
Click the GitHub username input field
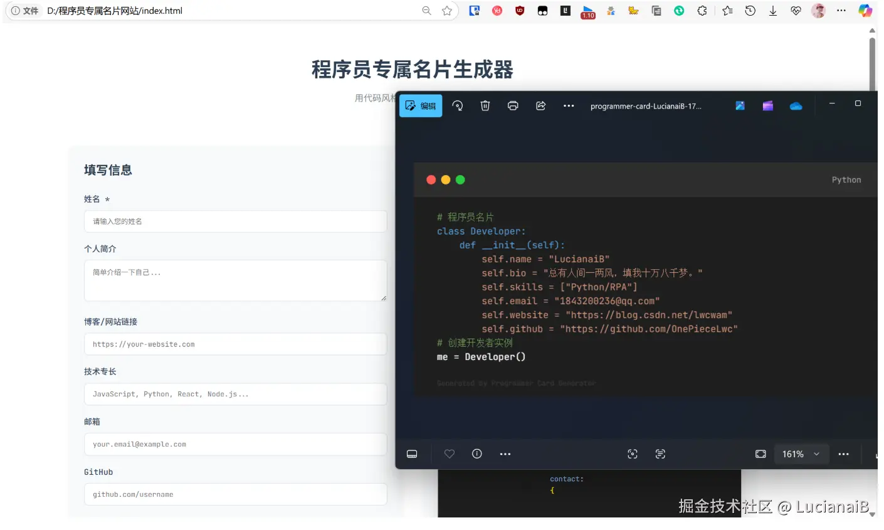click(x=235, y=494)
